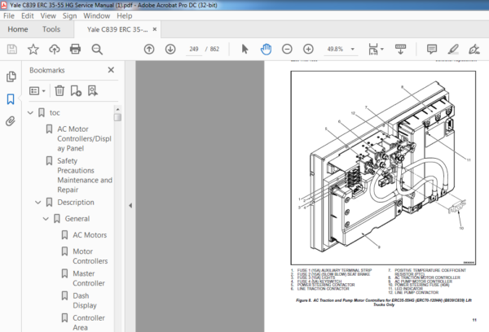
Task: Activate the Hand pan tool
Action: click(x=266, y=49)
